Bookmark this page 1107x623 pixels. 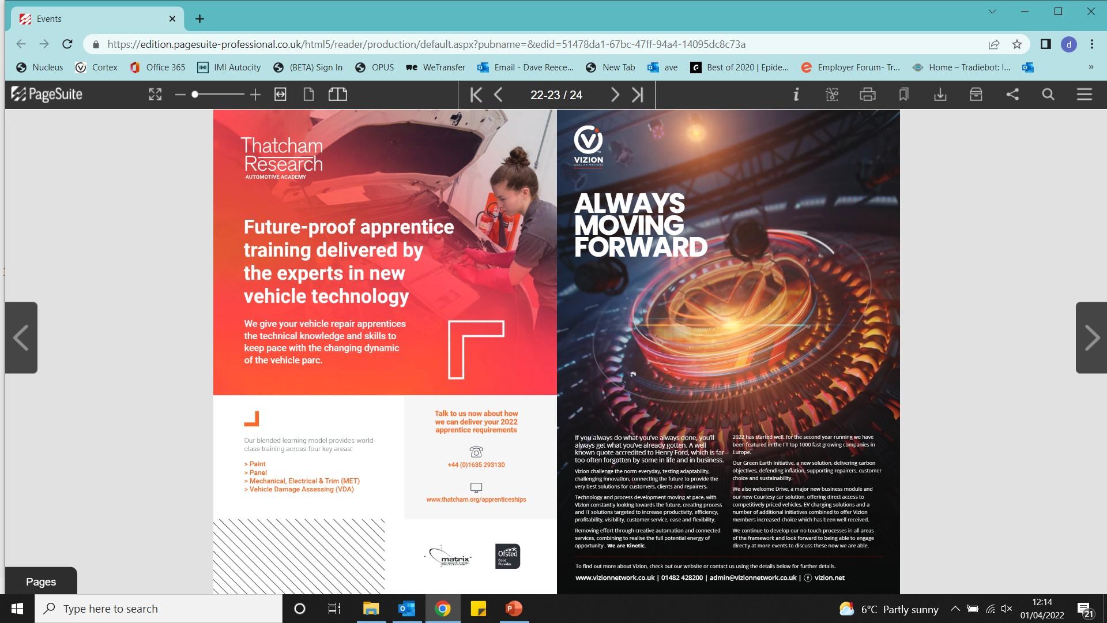pyautogui.click(x=903, y=95)
